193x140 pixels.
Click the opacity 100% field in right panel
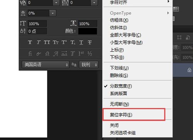[x=187, y=47]
